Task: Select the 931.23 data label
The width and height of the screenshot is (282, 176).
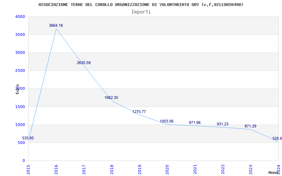Action: (222, 124)
